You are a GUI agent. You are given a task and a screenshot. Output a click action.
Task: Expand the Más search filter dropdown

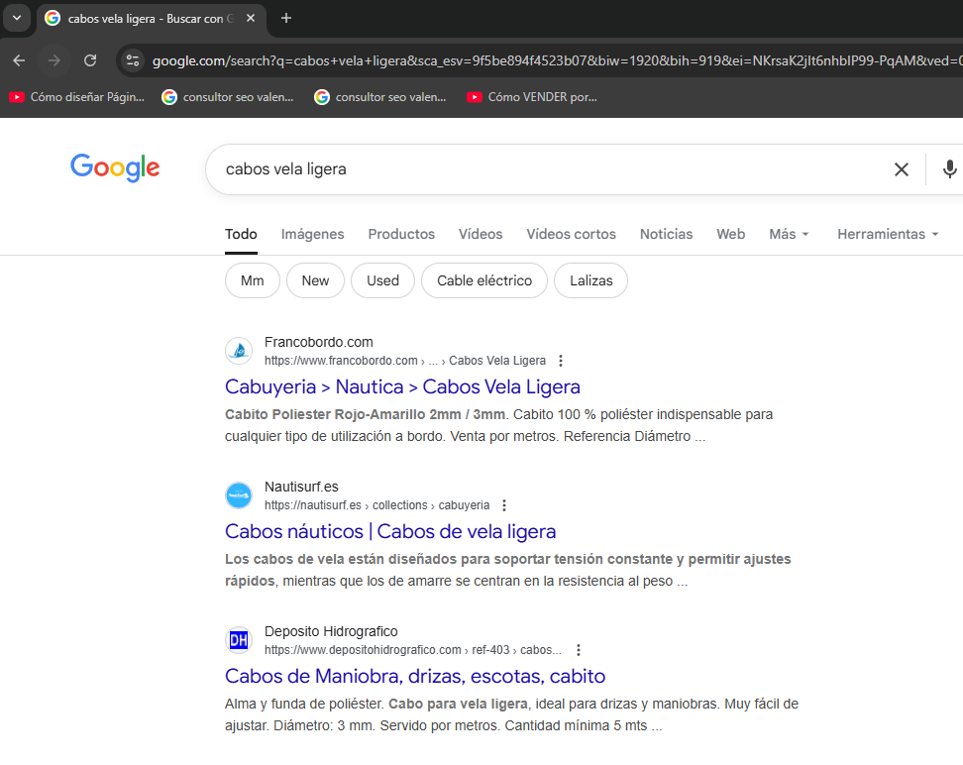[x=789, y=234]
